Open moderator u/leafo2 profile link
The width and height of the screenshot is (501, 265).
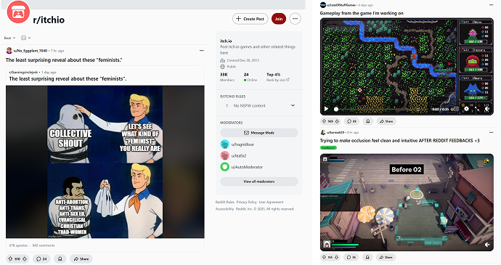[x=239, y=155]
